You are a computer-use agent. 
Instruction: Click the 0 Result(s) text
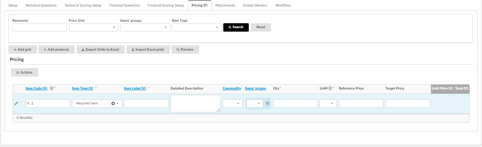tap(24, 118)
